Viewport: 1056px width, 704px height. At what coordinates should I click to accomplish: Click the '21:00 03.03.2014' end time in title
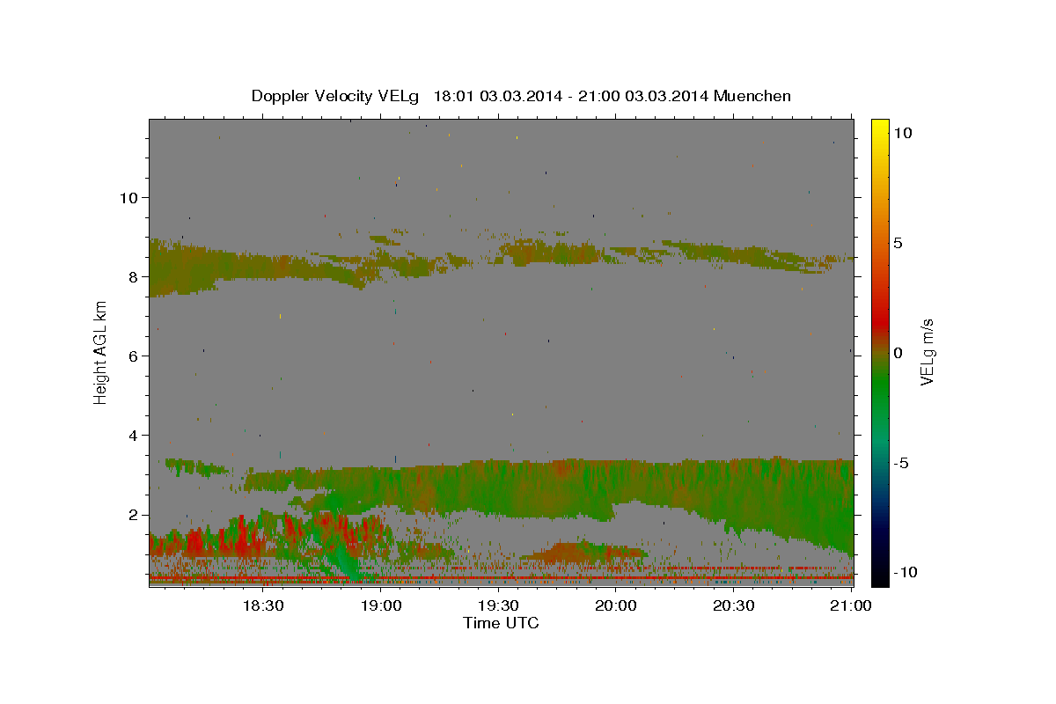pos(642,96)
